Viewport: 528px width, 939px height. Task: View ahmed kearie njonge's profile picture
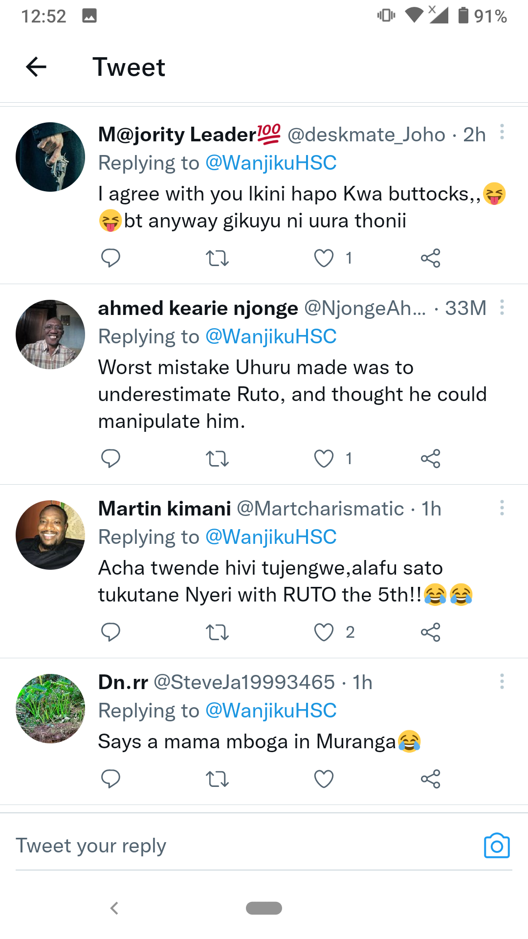[50, 335]
